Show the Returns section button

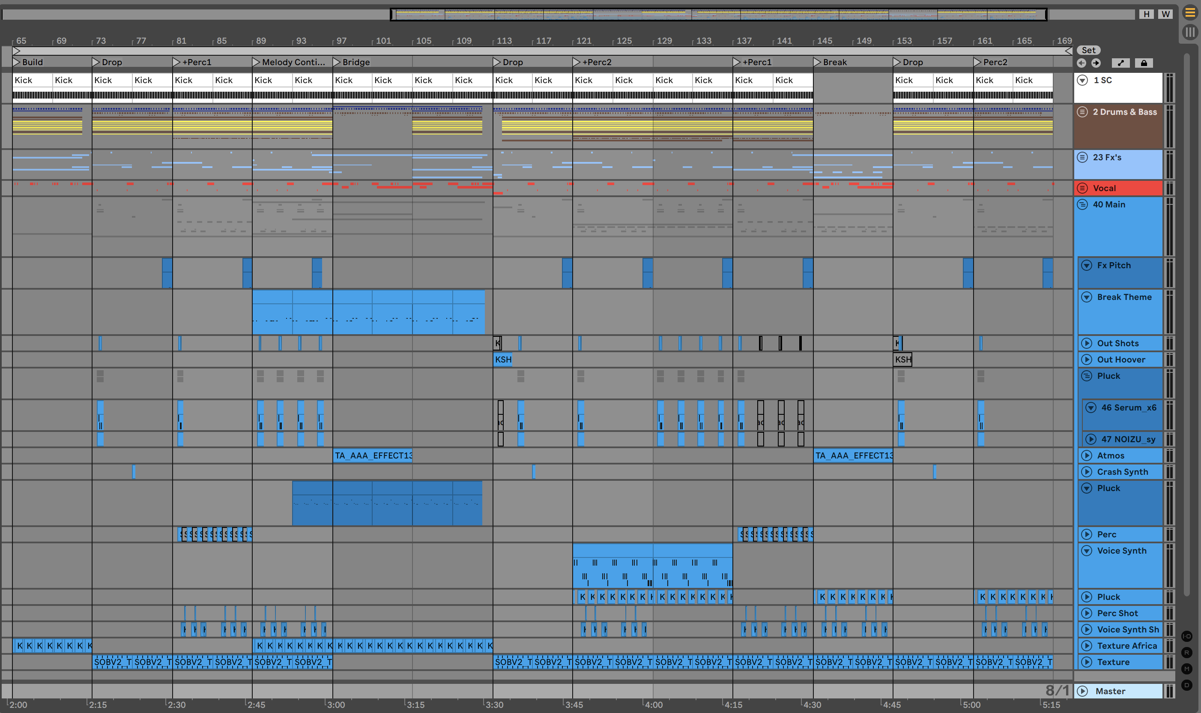point(1186,653)
